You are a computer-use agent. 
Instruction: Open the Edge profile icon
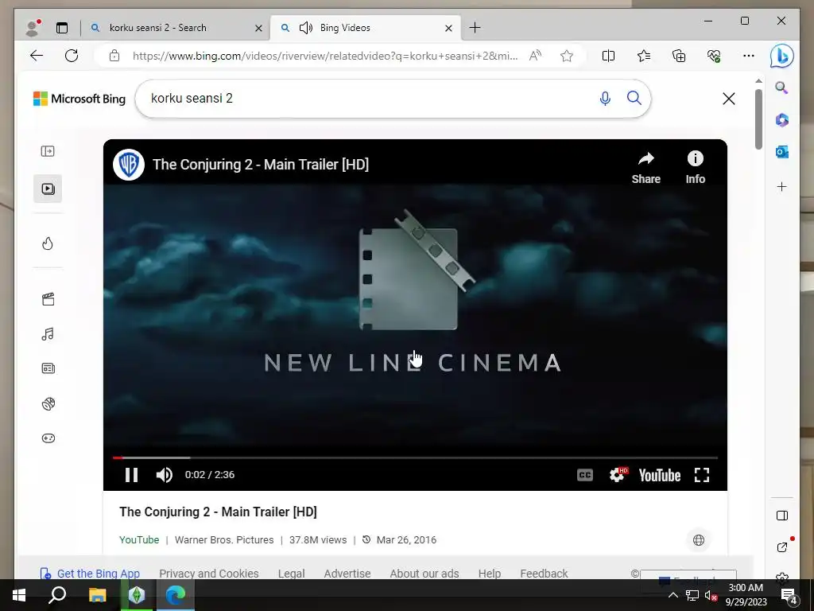33,28
